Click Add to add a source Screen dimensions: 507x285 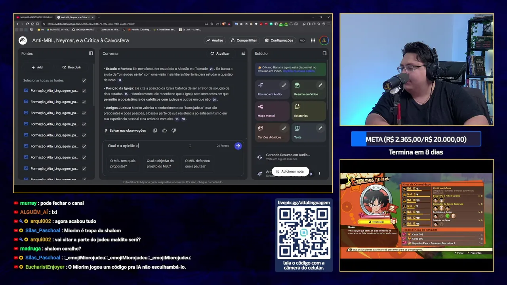point(37,67)
